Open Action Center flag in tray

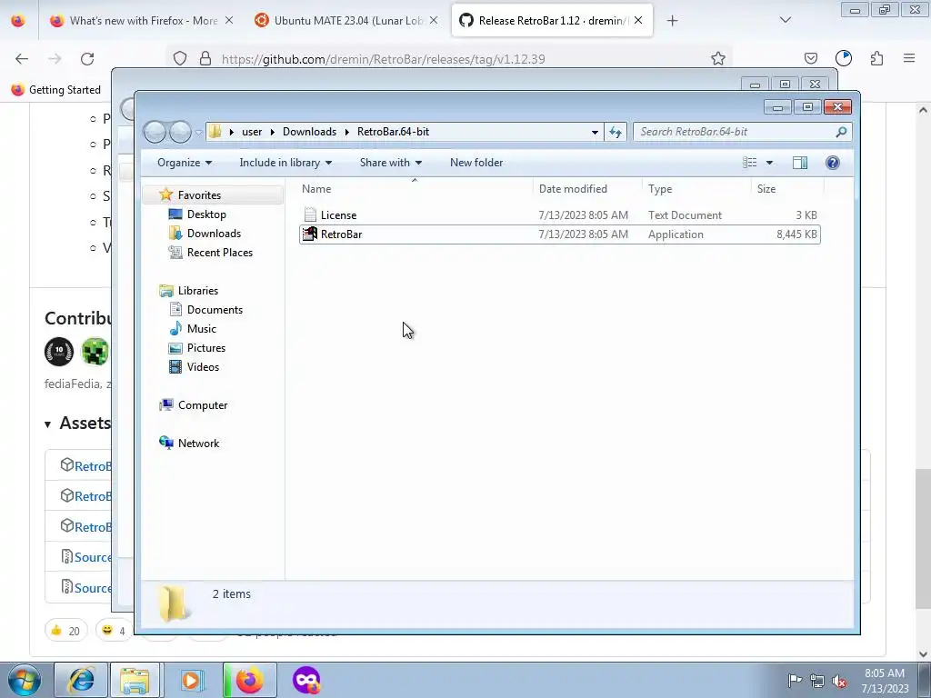pos(795,681)
